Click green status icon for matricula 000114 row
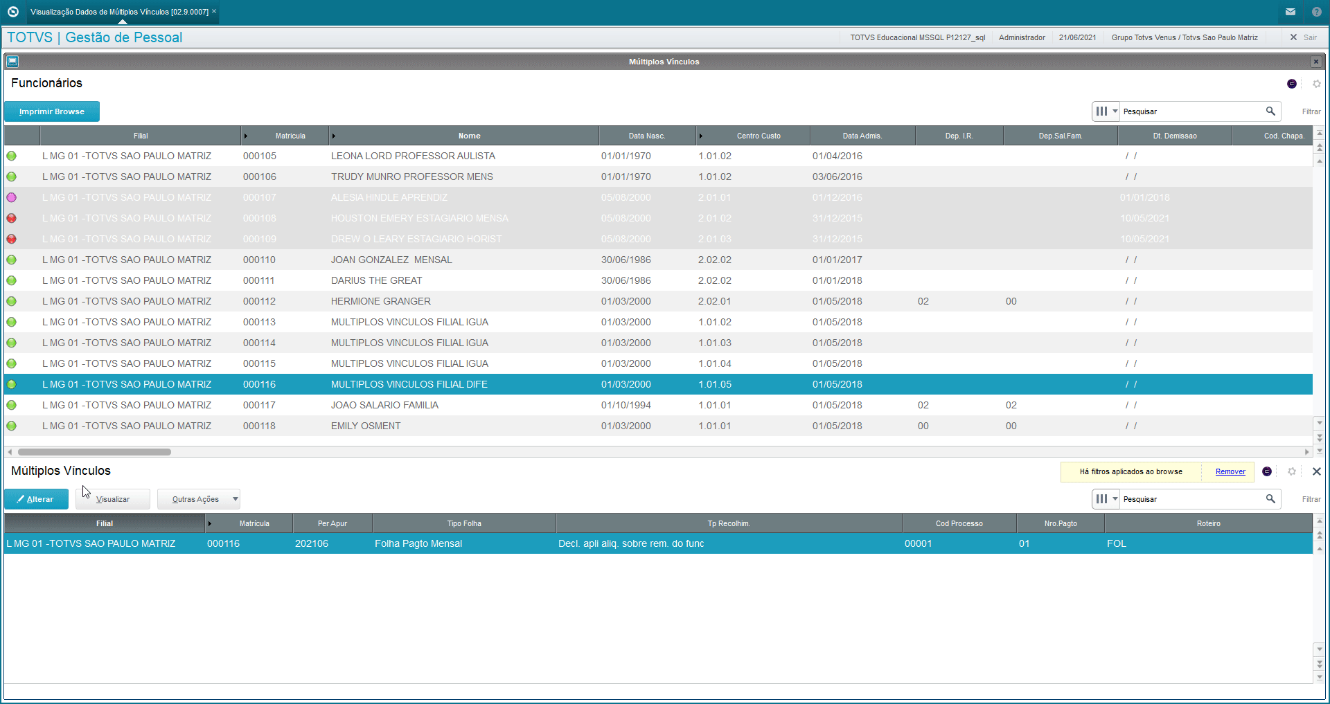 pos(12,343)
